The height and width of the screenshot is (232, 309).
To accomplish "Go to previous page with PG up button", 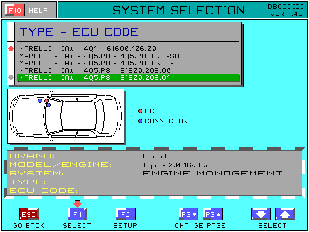I will pyautogui.click(x=212, y=214).
